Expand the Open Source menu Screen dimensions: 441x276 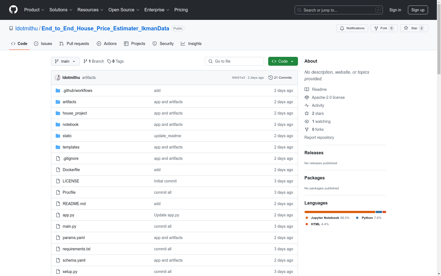(x=124, y=10)
